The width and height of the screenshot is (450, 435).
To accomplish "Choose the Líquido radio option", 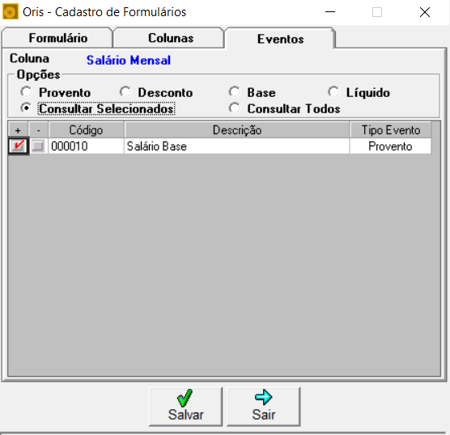I will click(x=333, y=92).
